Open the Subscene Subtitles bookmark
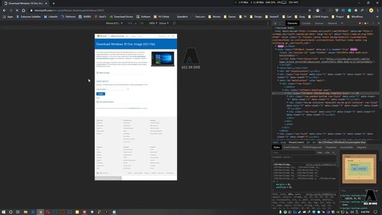This screenshot has width=382, height=215. [29, 17]
